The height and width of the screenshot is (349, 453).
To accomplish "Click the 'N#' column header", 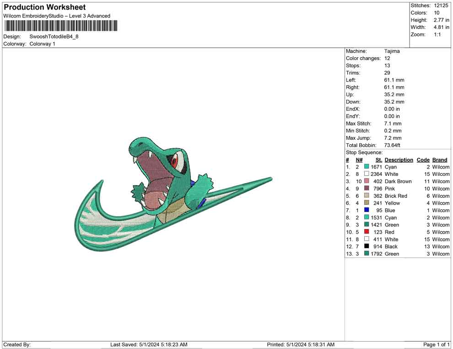I will 359,159.
